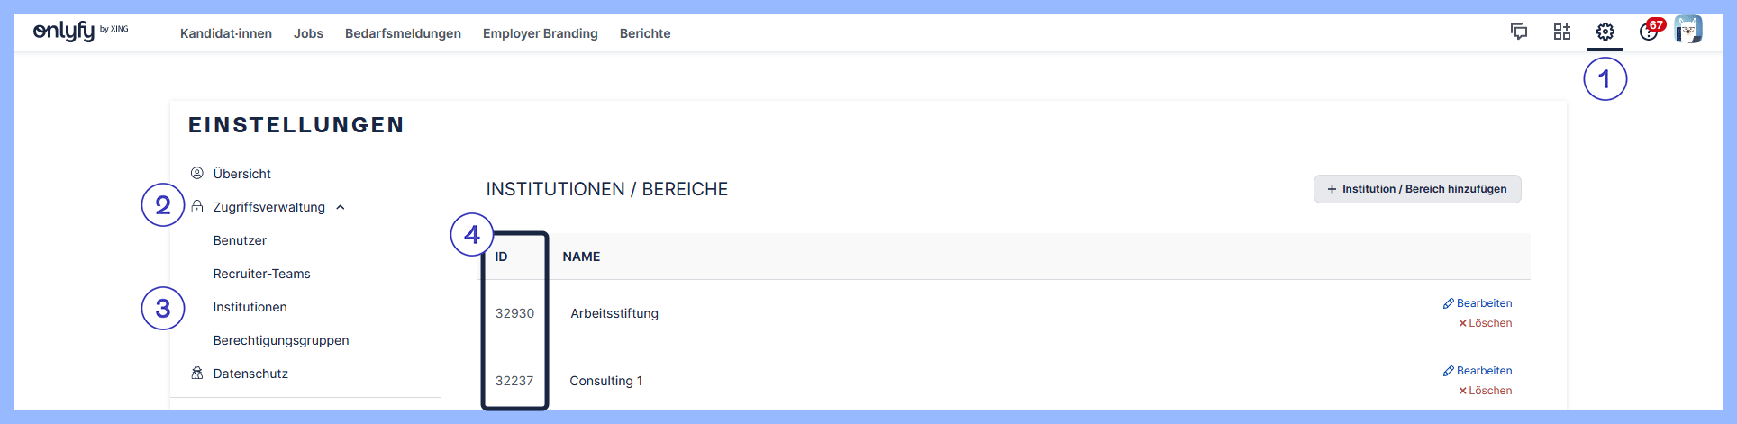Add a new Institution / Bereich

point(1417,189)
